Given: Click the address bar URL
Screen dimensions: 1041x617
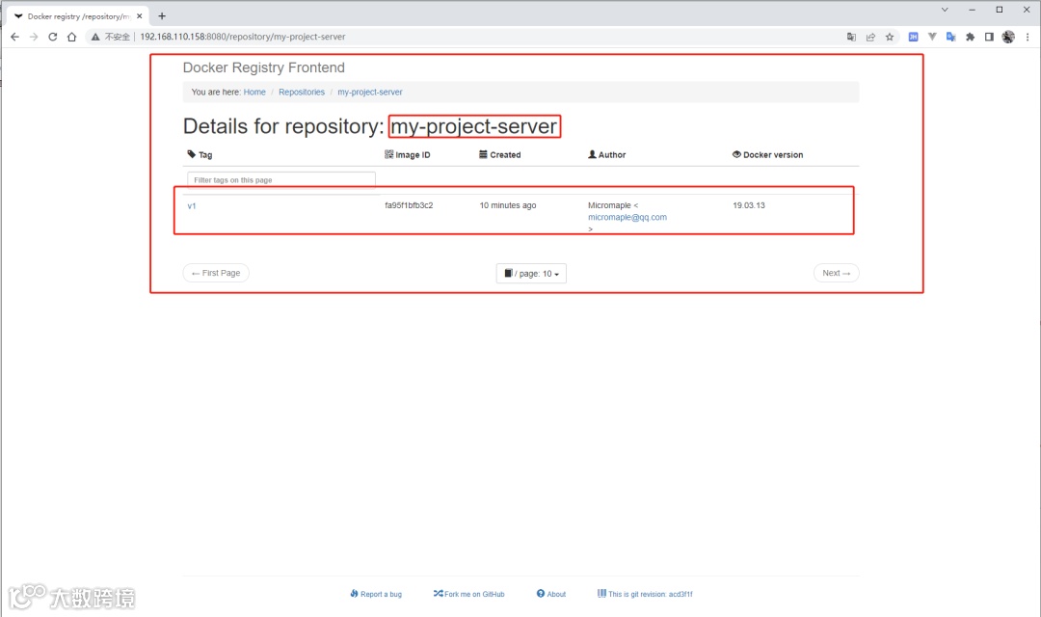Looking at the screenshot, I should point(242,37).
